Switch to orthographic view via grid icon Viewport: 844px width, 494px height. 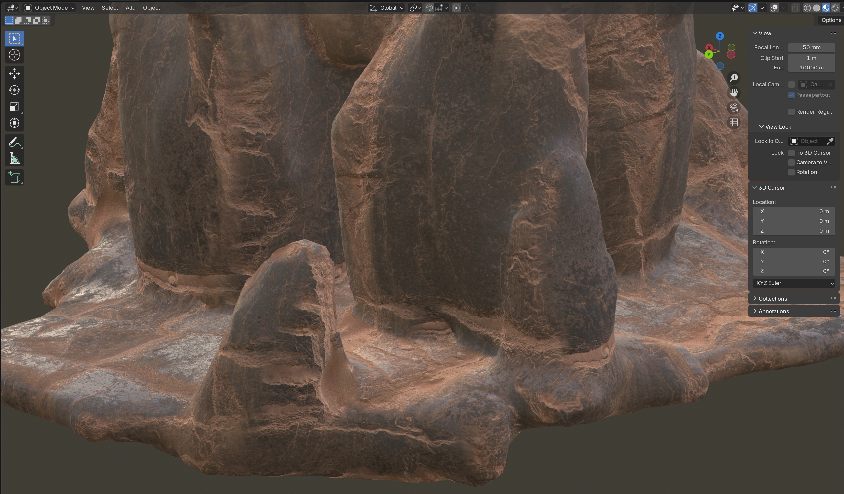pyautogui.click(x=734, y=123)
